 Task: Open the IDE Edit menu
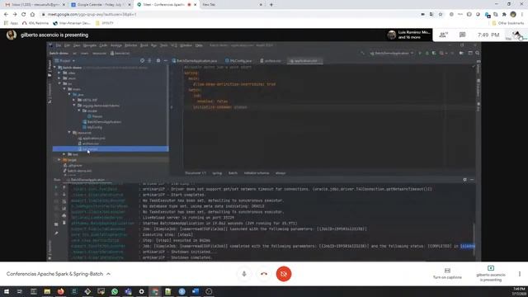click(x=67, y=45)
